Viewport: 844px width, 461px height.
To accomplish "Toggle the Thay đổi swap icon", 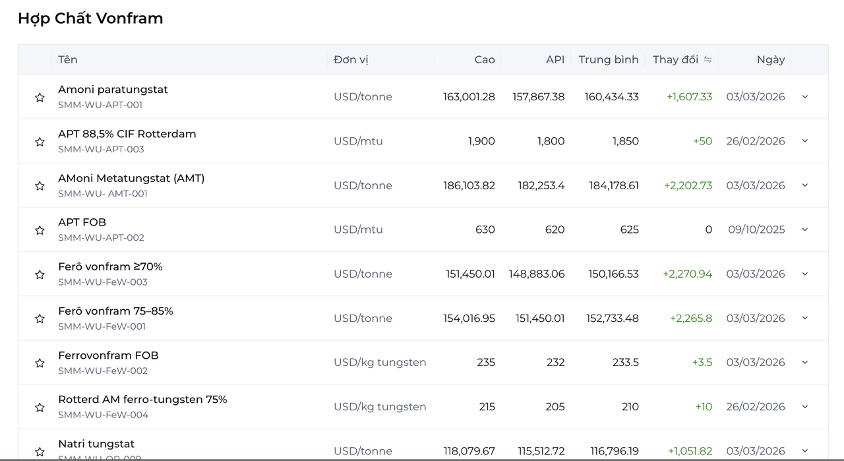I will coord(708,59).
